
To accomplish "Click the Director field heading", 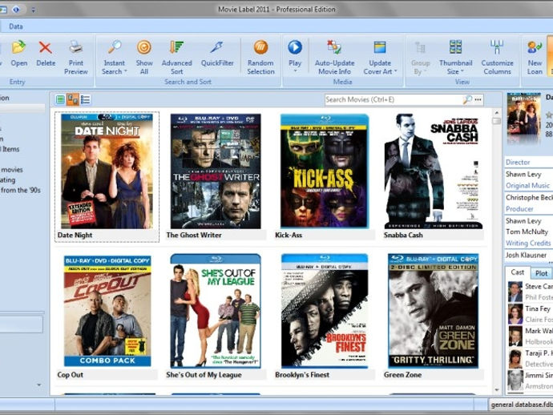I will click(518, 162).
